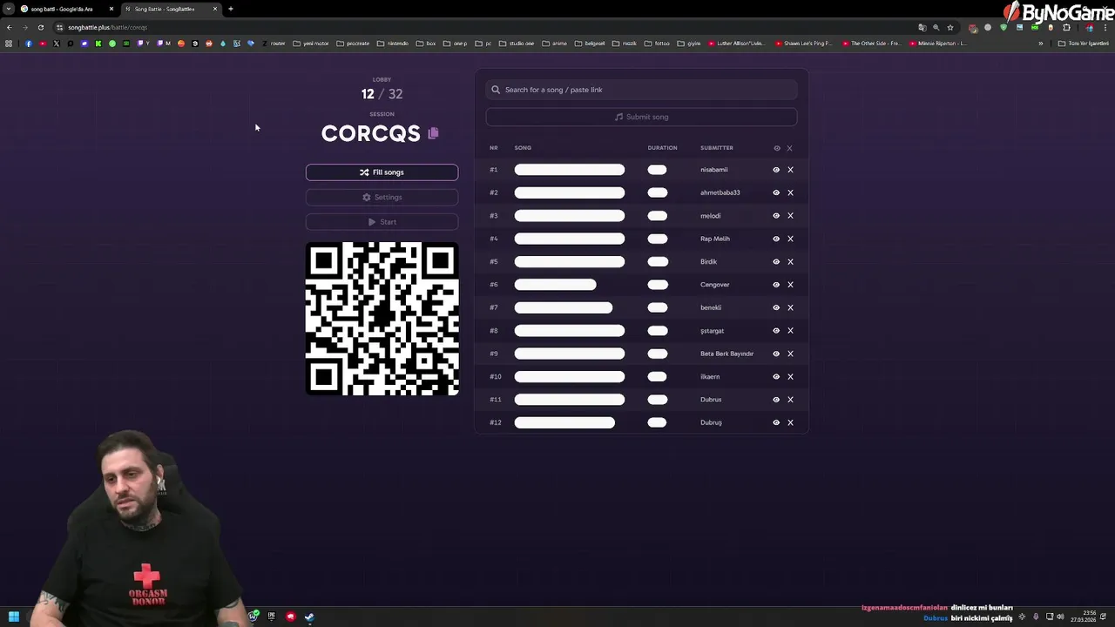Viewport: 1115px width, 627px height.
Task: Delete song #12 from the list
Action: click(791, 422)
